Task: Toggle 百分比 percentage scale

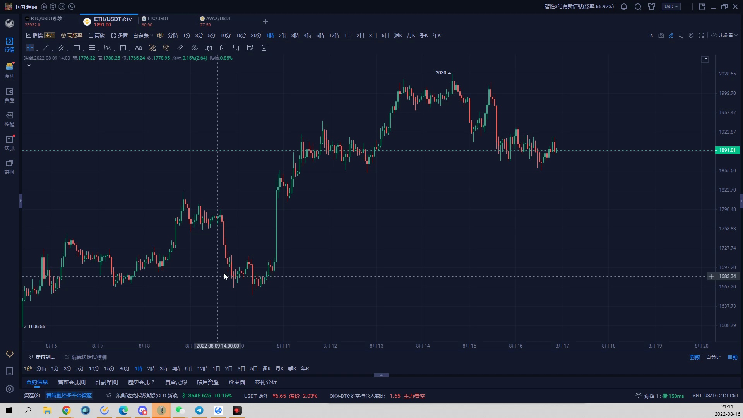Action: coord(714,357)
